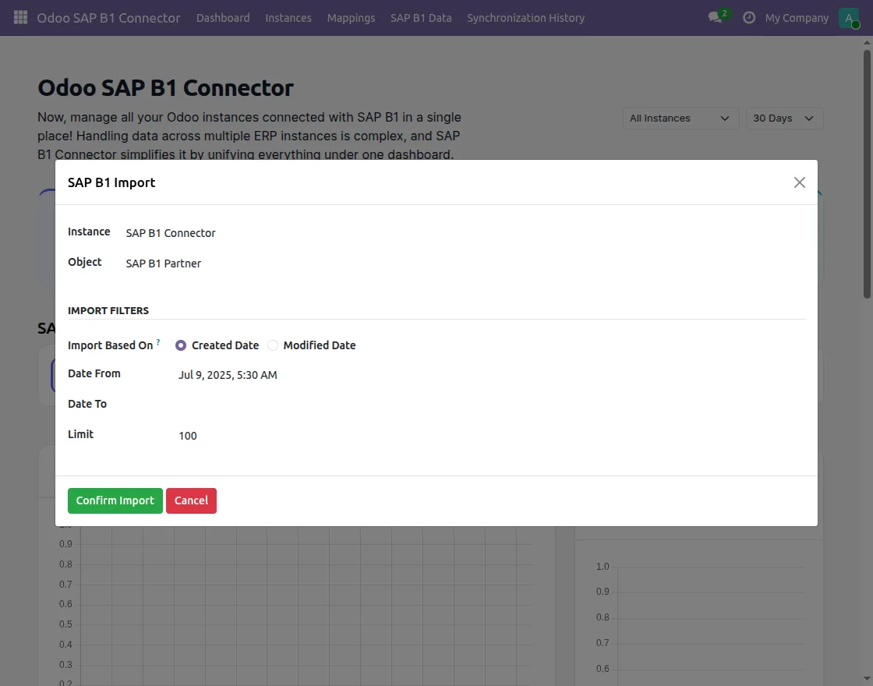This screenshot has width=873, height=686.
Task: Click the Import Based On label
Action: [x=110, y=345]
